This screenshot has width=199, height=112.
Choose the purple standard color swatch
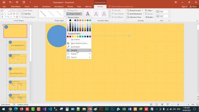[x=90, y=37]
